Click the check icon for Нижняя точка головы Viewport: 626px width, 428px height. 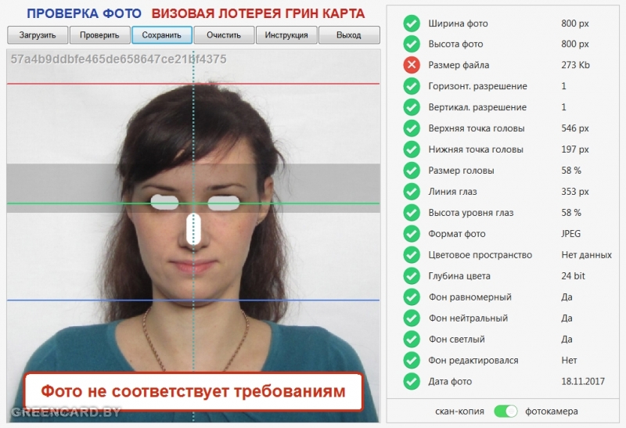pyautogui.click(x=412, y=149)
